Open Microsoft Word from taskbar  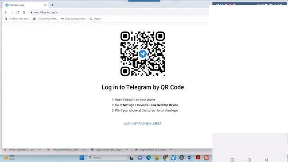(190, 157)
